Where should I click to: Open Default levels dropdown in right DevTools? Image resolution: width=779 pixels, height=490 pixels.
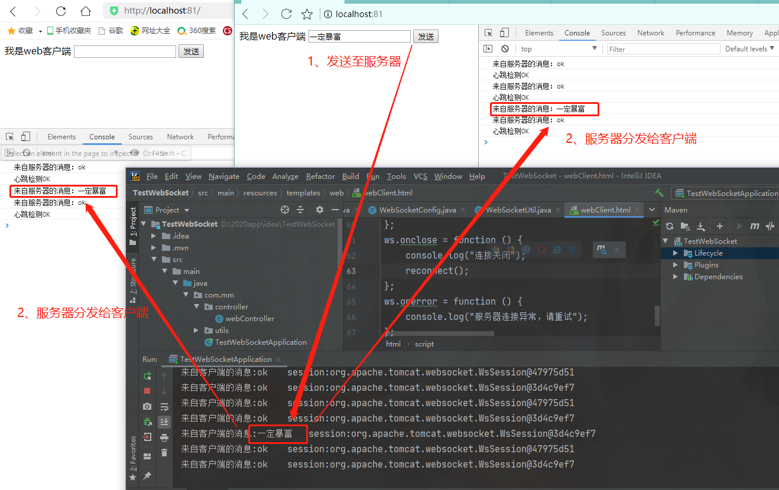click(x=750, y=49)
